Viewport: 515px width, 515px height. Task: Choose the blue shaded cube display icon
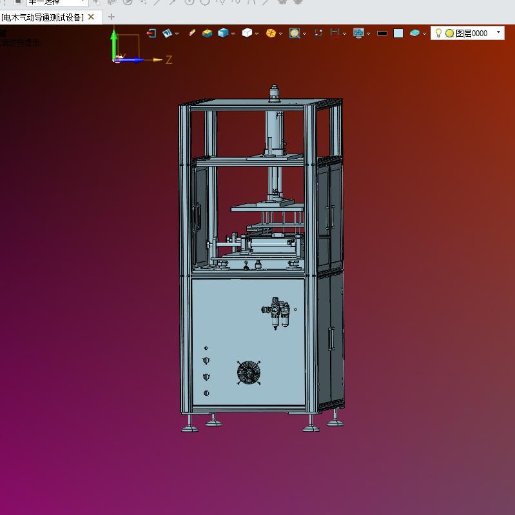point(224,33)
